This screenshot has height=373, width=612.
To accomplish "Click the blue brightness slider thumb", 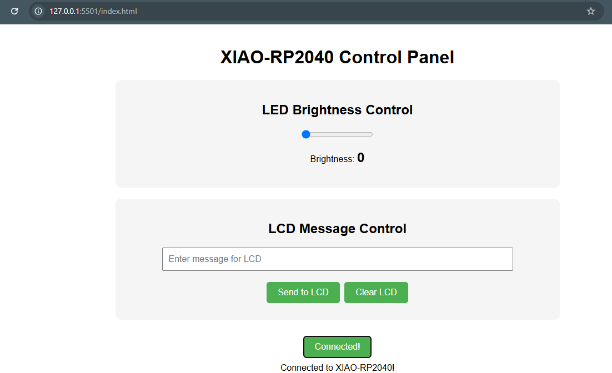I will (x=306, y=134).
